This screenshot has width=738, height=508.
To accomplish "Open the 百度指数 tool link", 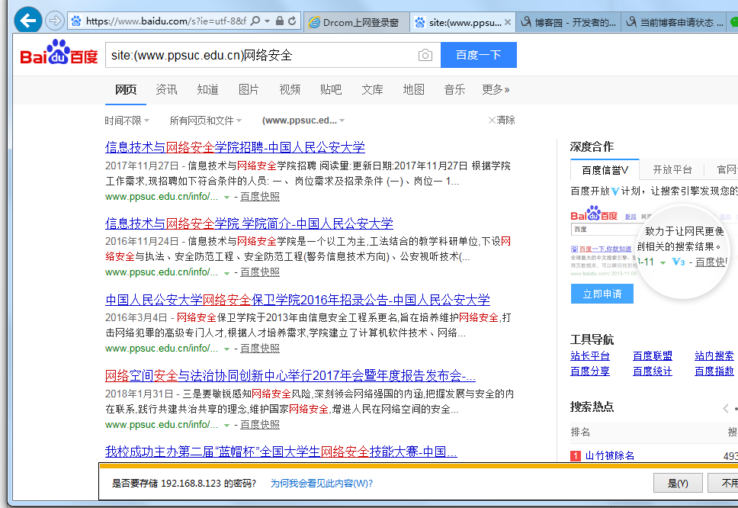I will (x=714, y=371).
